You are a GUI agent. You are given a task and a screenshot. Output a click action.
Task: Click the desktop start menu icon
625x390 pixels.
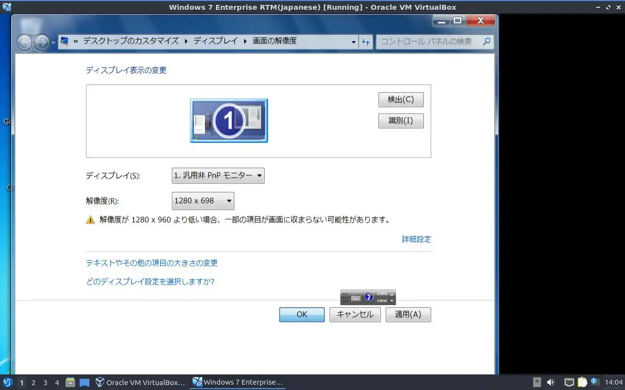coord(7,383)
